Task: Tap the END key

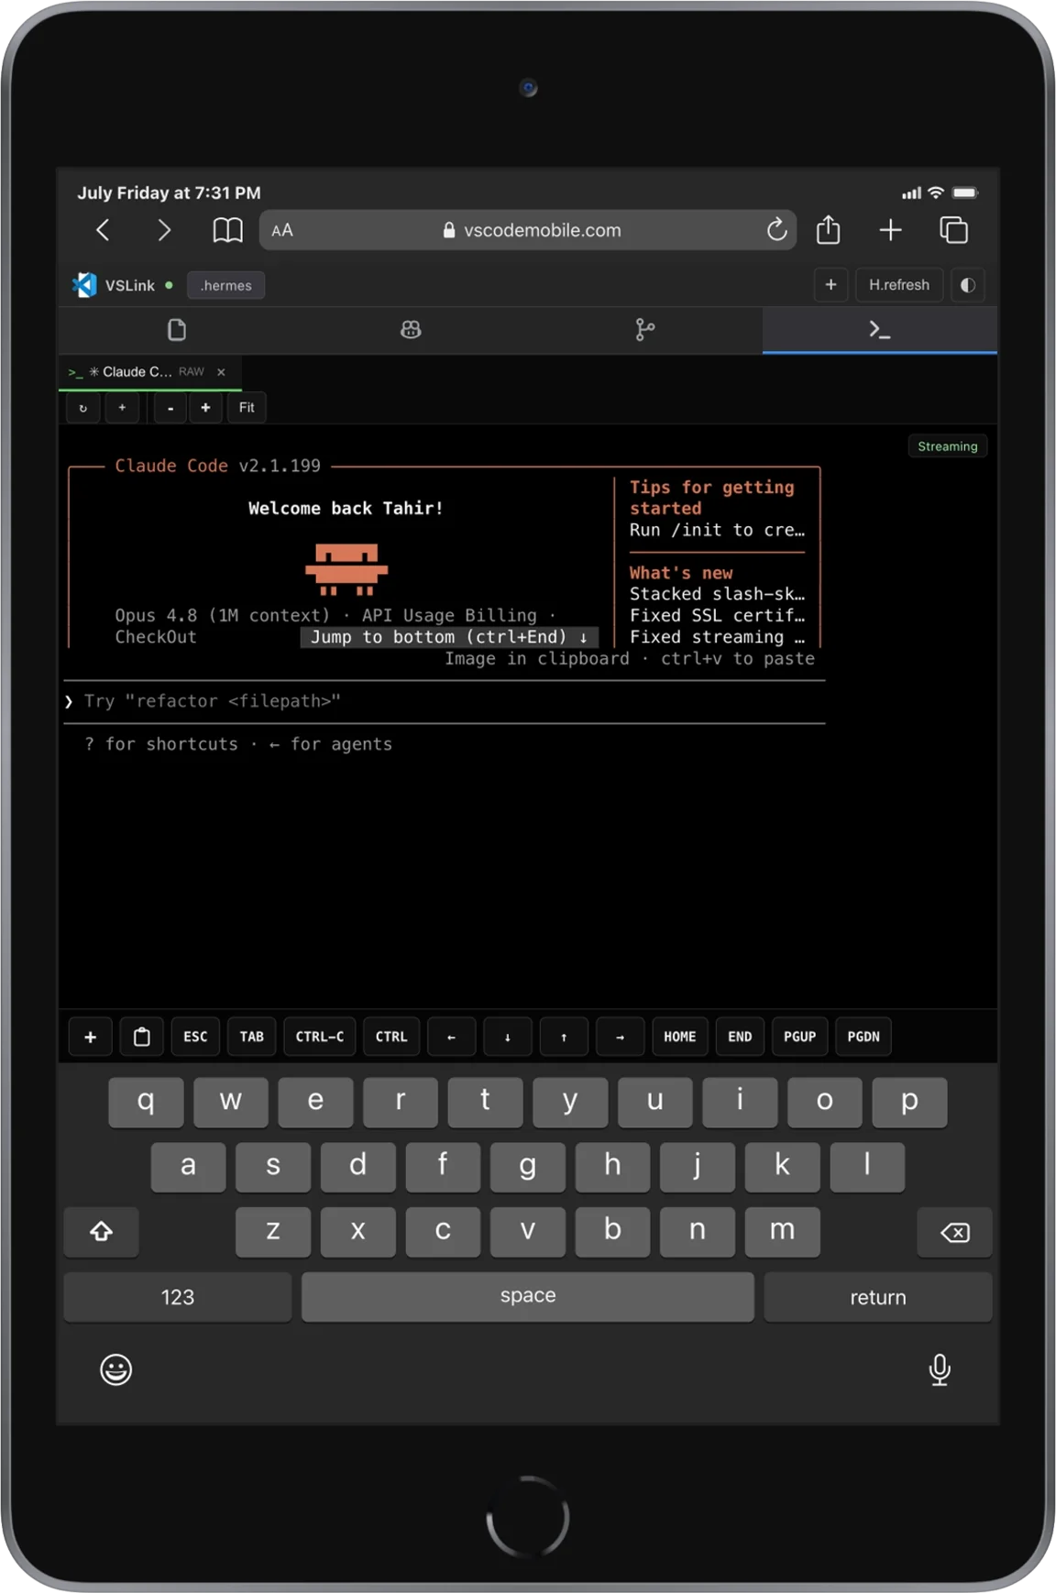Action: 740,1037
